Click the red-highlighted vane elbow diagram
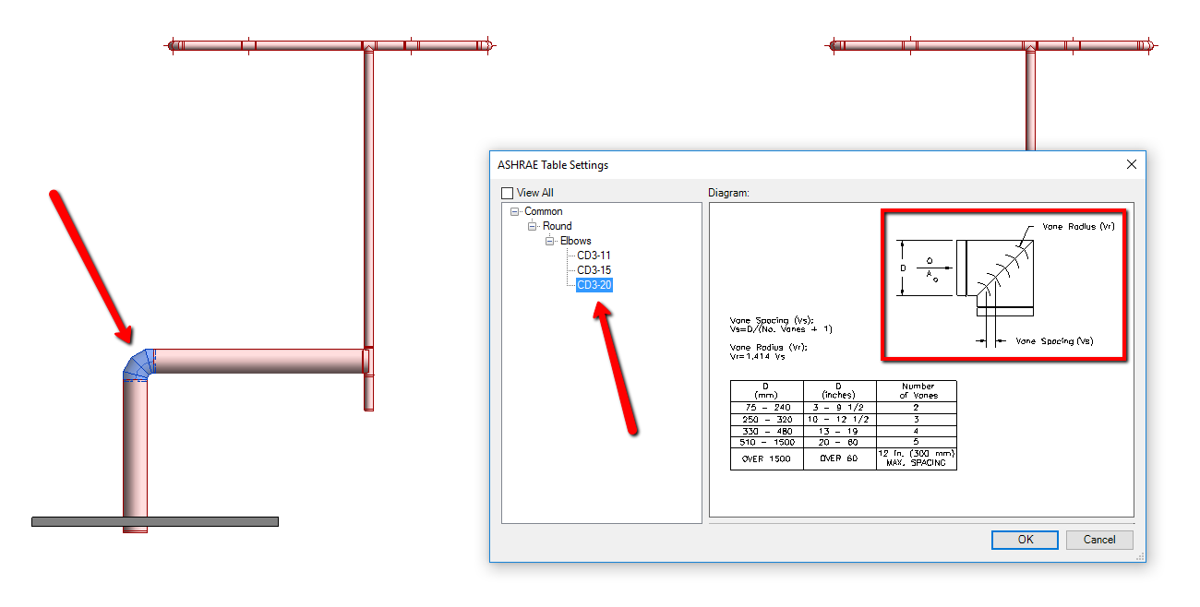Image resolution: width=1200 pixels, height=607 pixels. [x=1003, y=283]
